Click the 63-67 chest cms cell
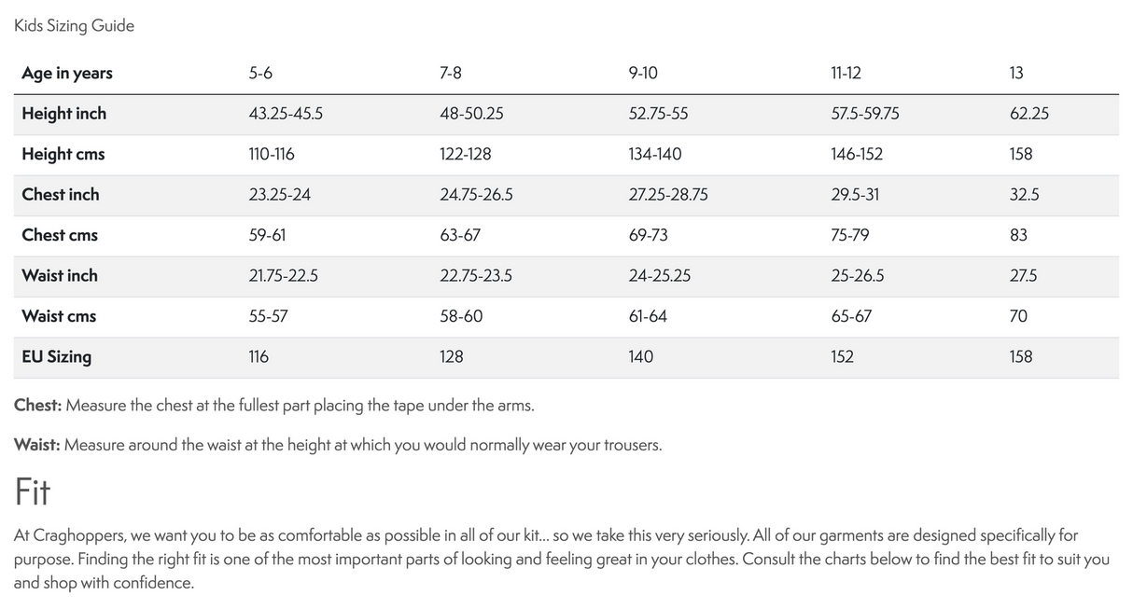 tap(460, 235)
